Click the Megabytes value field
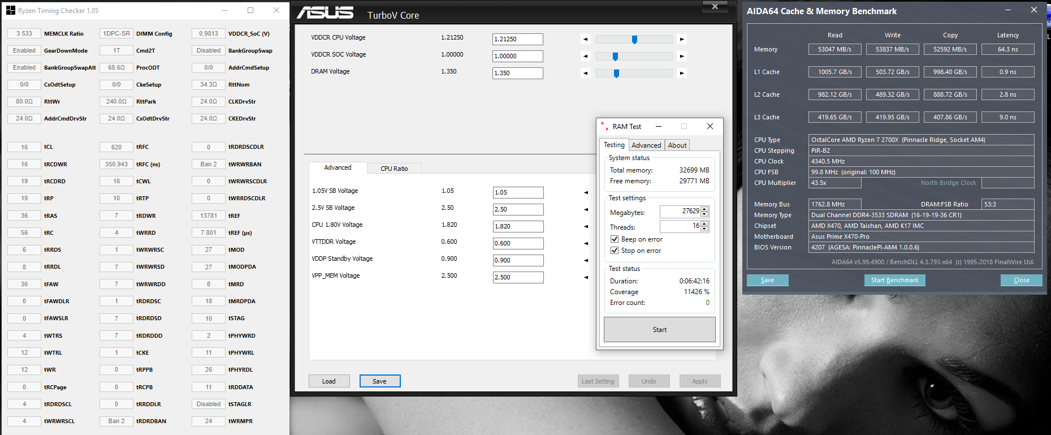The image size is (1051, 435). click(680, 212)
